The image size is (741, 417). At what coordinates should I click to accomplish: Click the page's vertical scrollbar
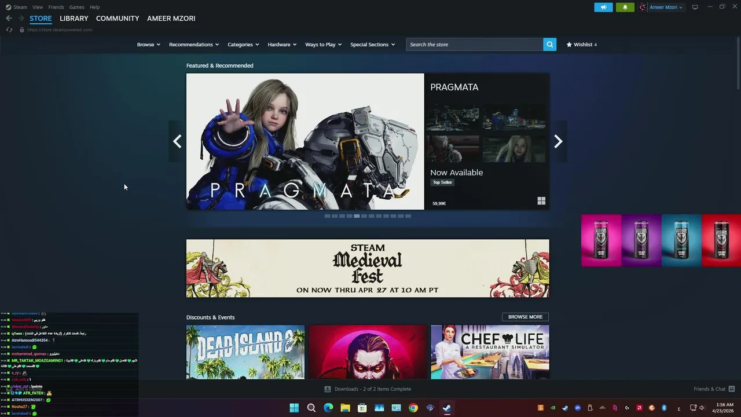point(738,64)
